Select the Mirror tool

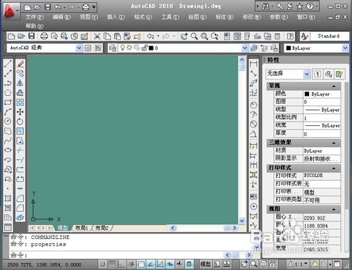[x=20, y=83]
